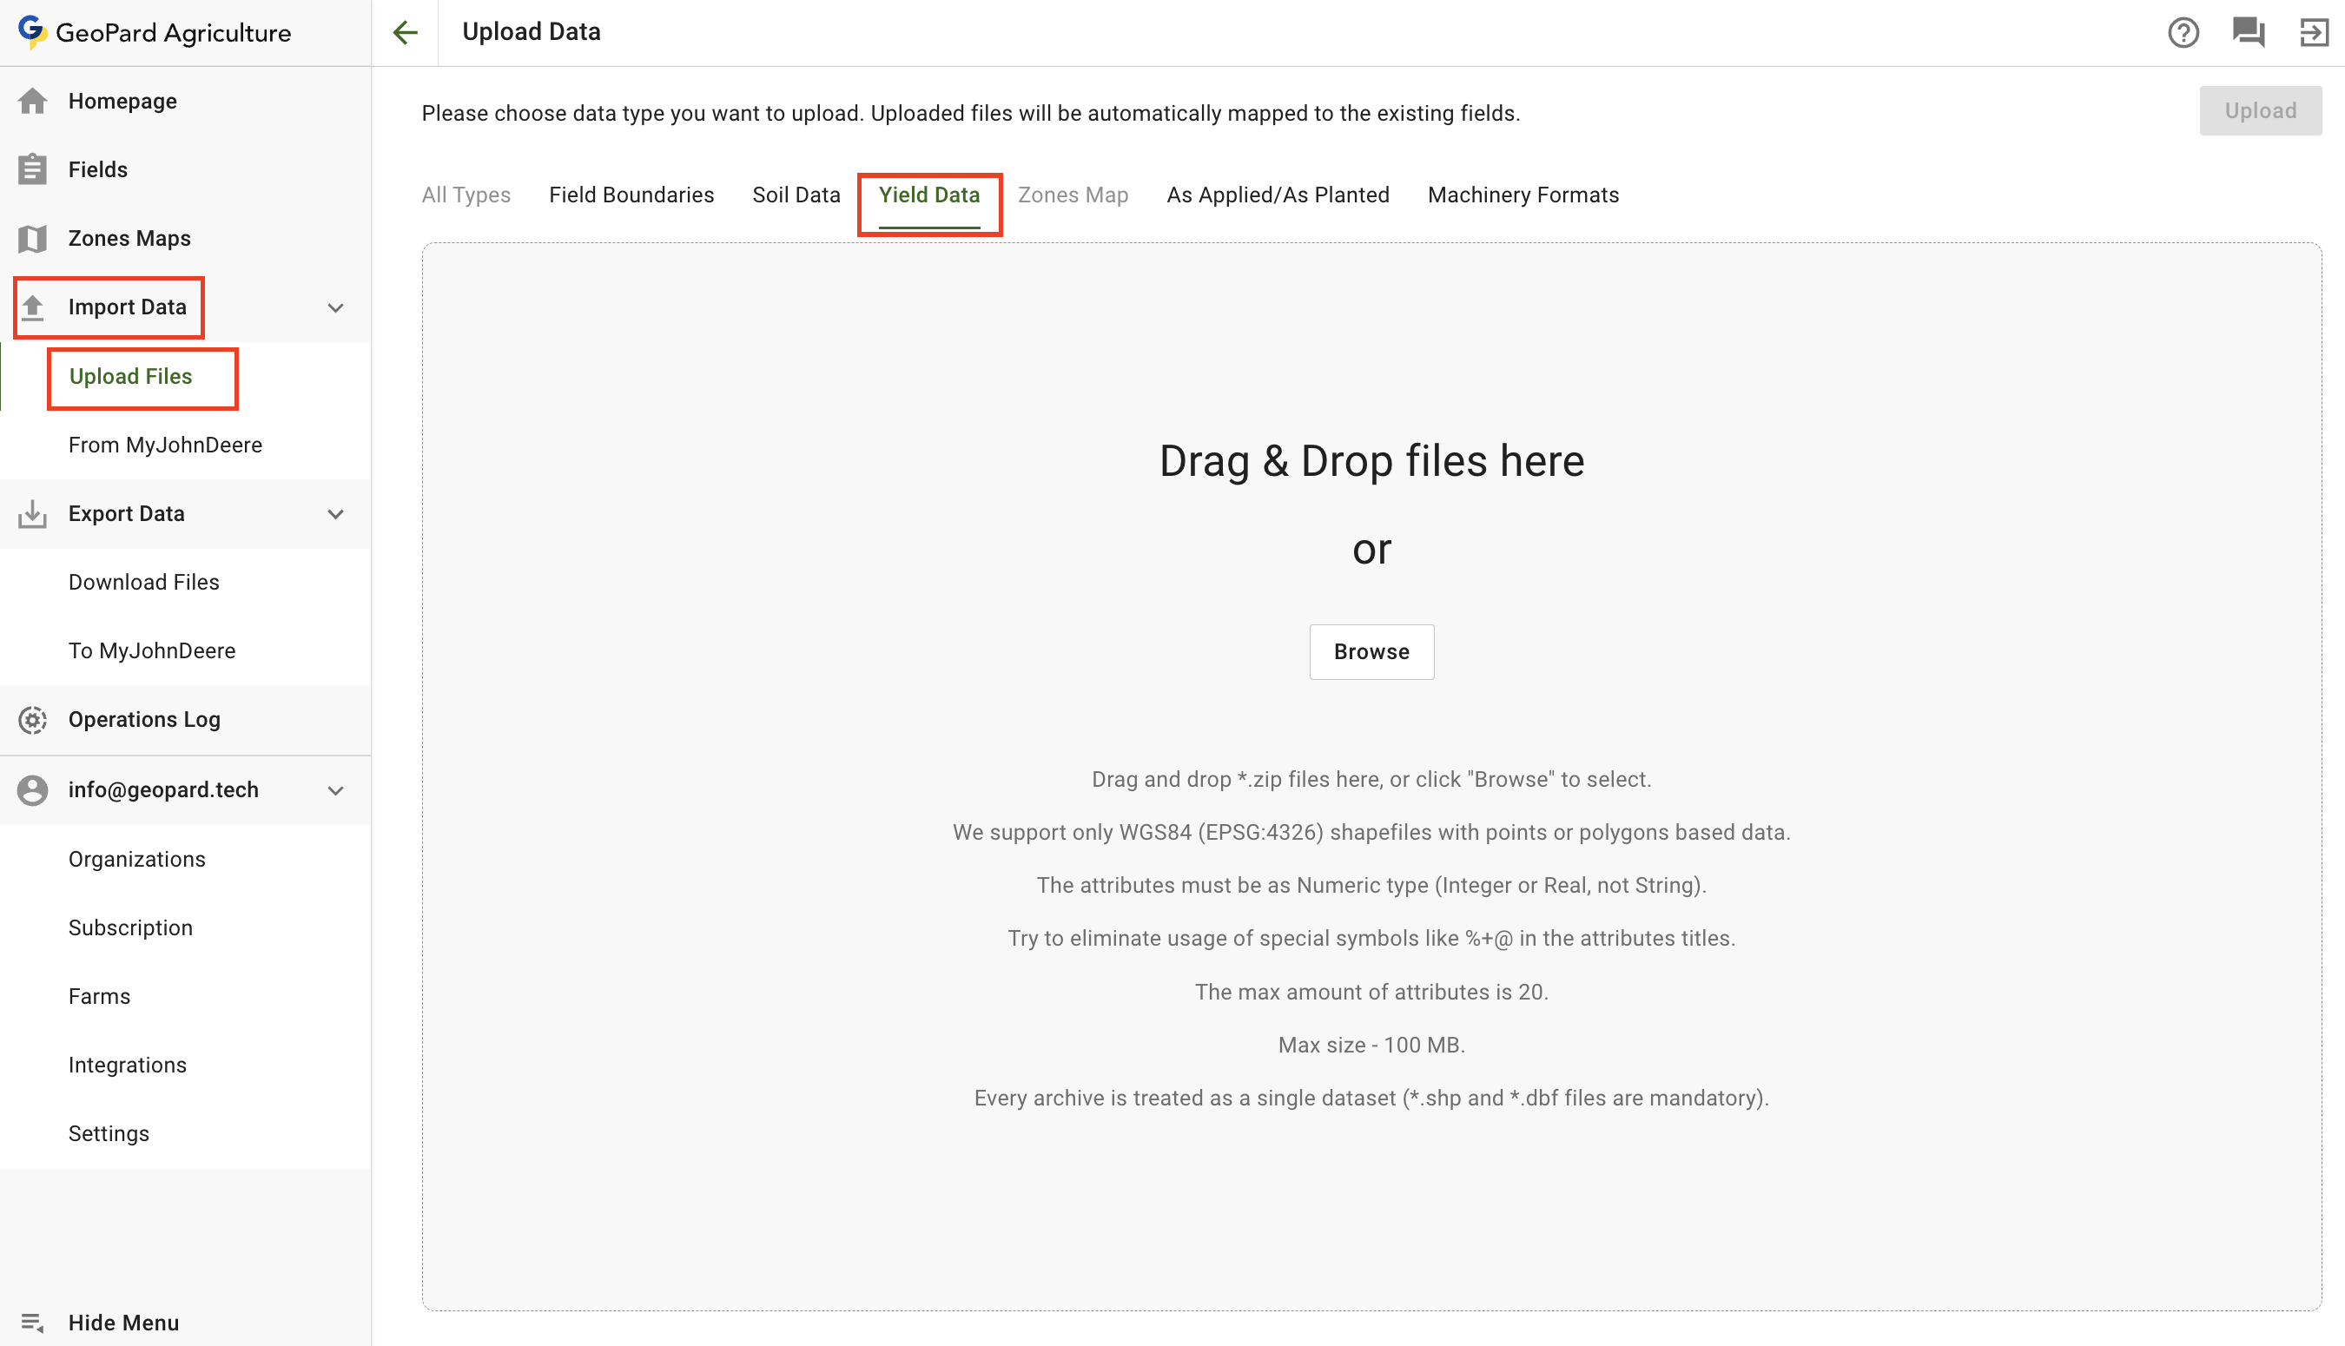Click the green back arrow icon
The height and width of the screenshot is (1346, 2345).
pos(405,32)
